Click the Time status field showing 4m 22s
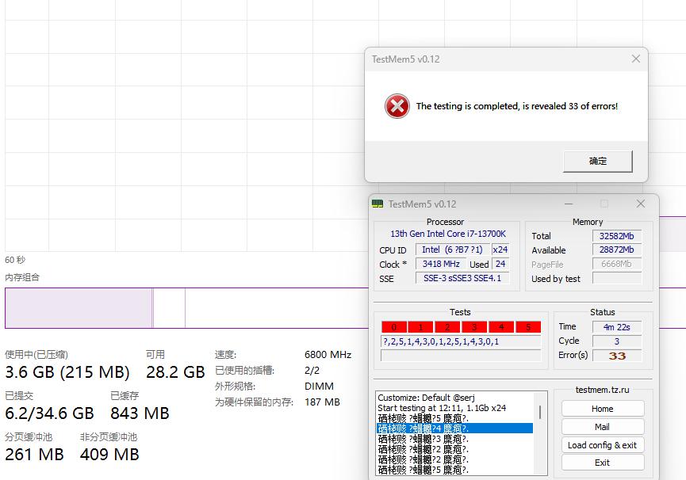The height and width of the screenshot is (480, 686). [618, 326]
